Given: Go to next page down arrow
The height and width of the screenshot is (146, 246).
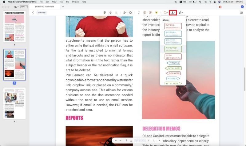Looking at the screenshot, I should pos(153,140).
